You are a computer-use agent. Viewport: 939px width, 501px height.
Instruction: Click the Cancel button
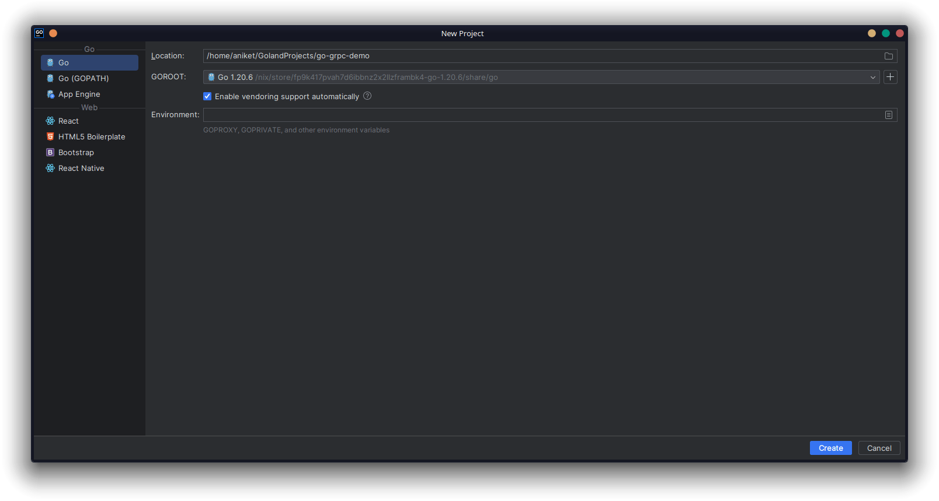coord(879,448)
